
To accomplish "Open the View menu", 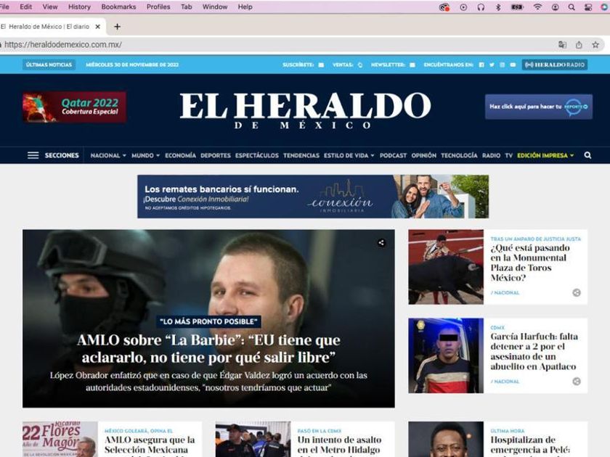I will point(50,7).
